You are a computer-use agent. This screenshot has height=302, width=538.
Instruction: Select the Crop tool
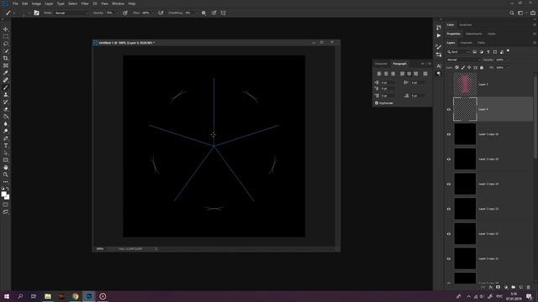point(6,58)
